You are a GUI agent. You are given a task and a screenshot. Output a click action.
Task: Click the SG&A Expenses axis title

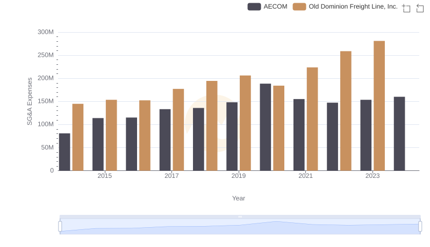pos(30,101)
